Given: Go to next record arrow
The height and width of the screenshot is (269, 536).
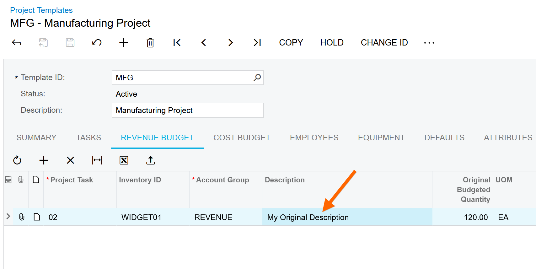Looking at the screenshot, I should point(230,43).
